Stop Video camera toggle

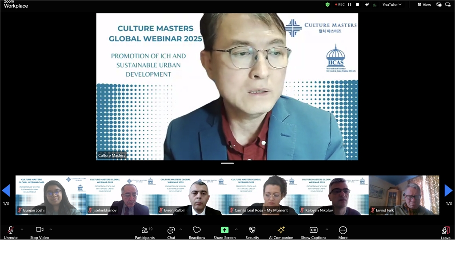pyautogui.click(x=40, y=233)
